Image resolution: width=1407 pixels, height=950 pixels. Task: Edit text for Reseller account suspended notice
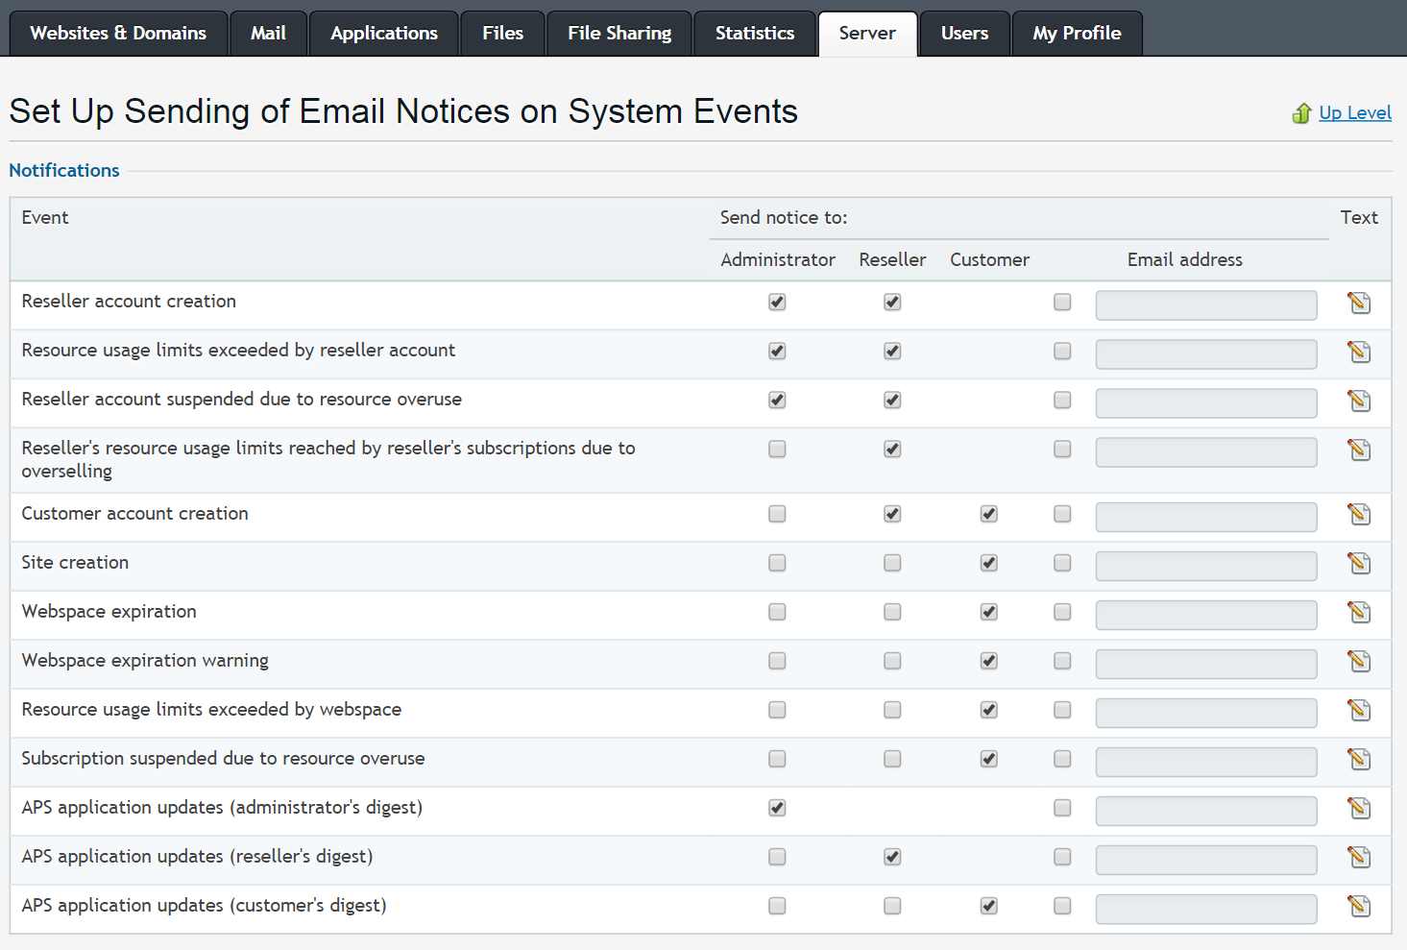coord(1358,401)
